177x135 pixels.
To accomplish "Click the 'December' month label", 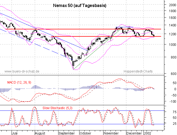I will coord(134,133).
